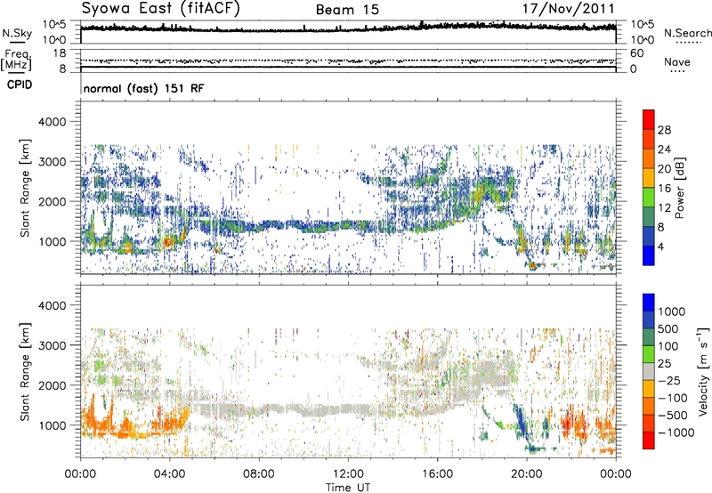Click the "100" label on velocity colorbar
712x493 pixels.
coord(668,346)
